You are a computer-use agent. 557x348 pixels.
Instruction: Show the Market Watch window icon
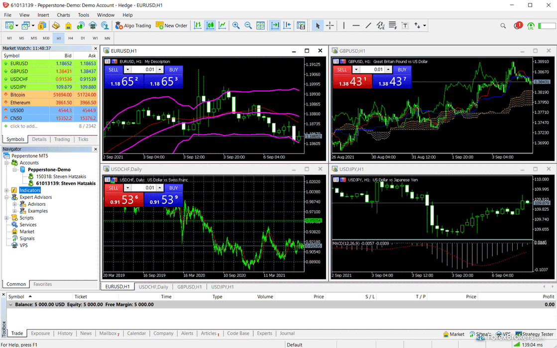point(42,25)
